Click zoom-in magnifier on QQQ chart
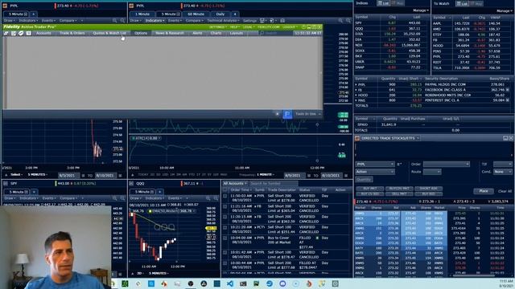This screenshot has height=289, width=515. (x=208, y=198)
